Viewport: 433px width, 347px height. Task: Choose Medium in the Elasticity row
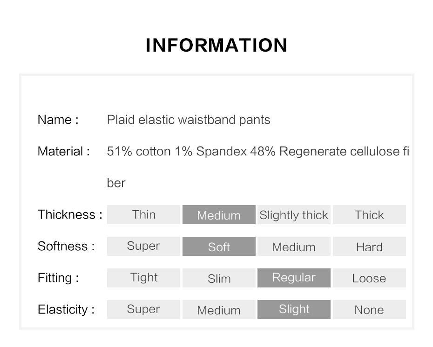click(219, 309)
